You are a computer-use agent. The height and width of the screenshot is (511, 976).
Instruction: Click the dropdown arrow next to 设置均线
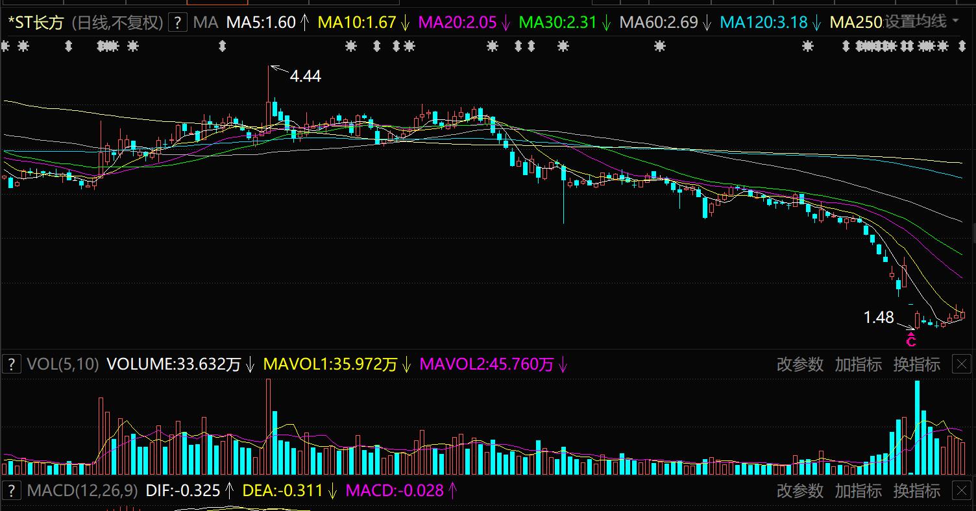955,22
